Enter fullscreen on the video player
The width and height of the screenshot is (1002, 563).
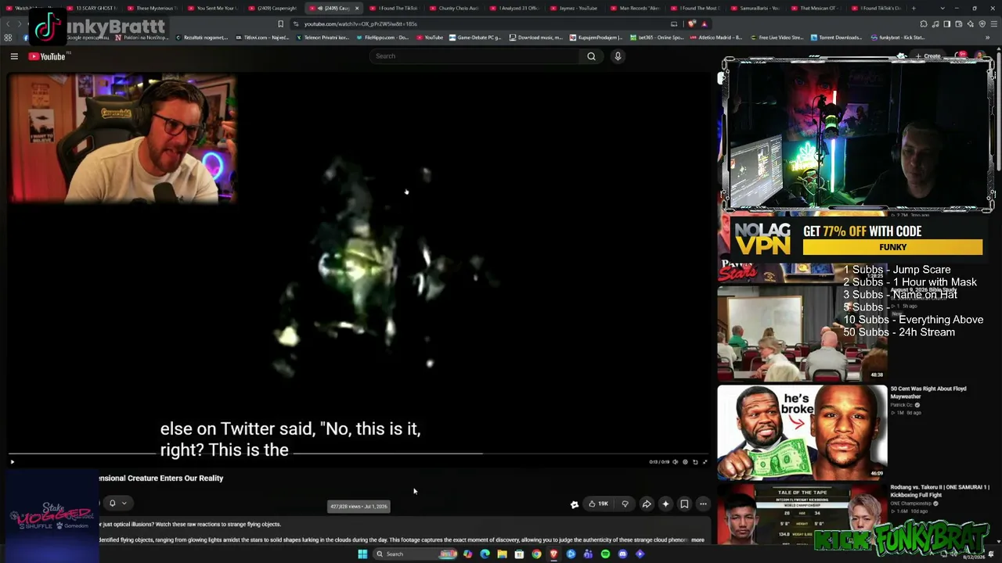pyautogui.click(x=705, y=462)
